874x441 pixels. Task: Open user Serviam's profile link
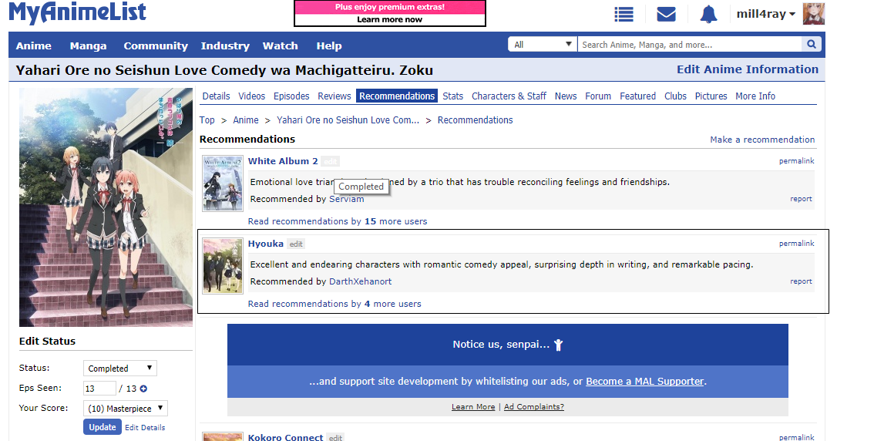click(x=346, y=199)
